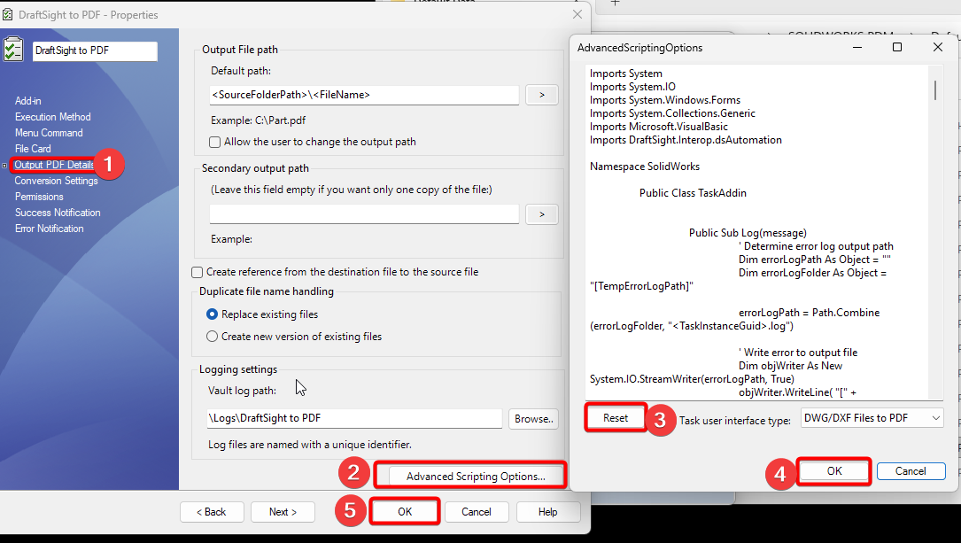961x543 pixels.
Task: Open the Menu Command page
Action: coord(49,132)
